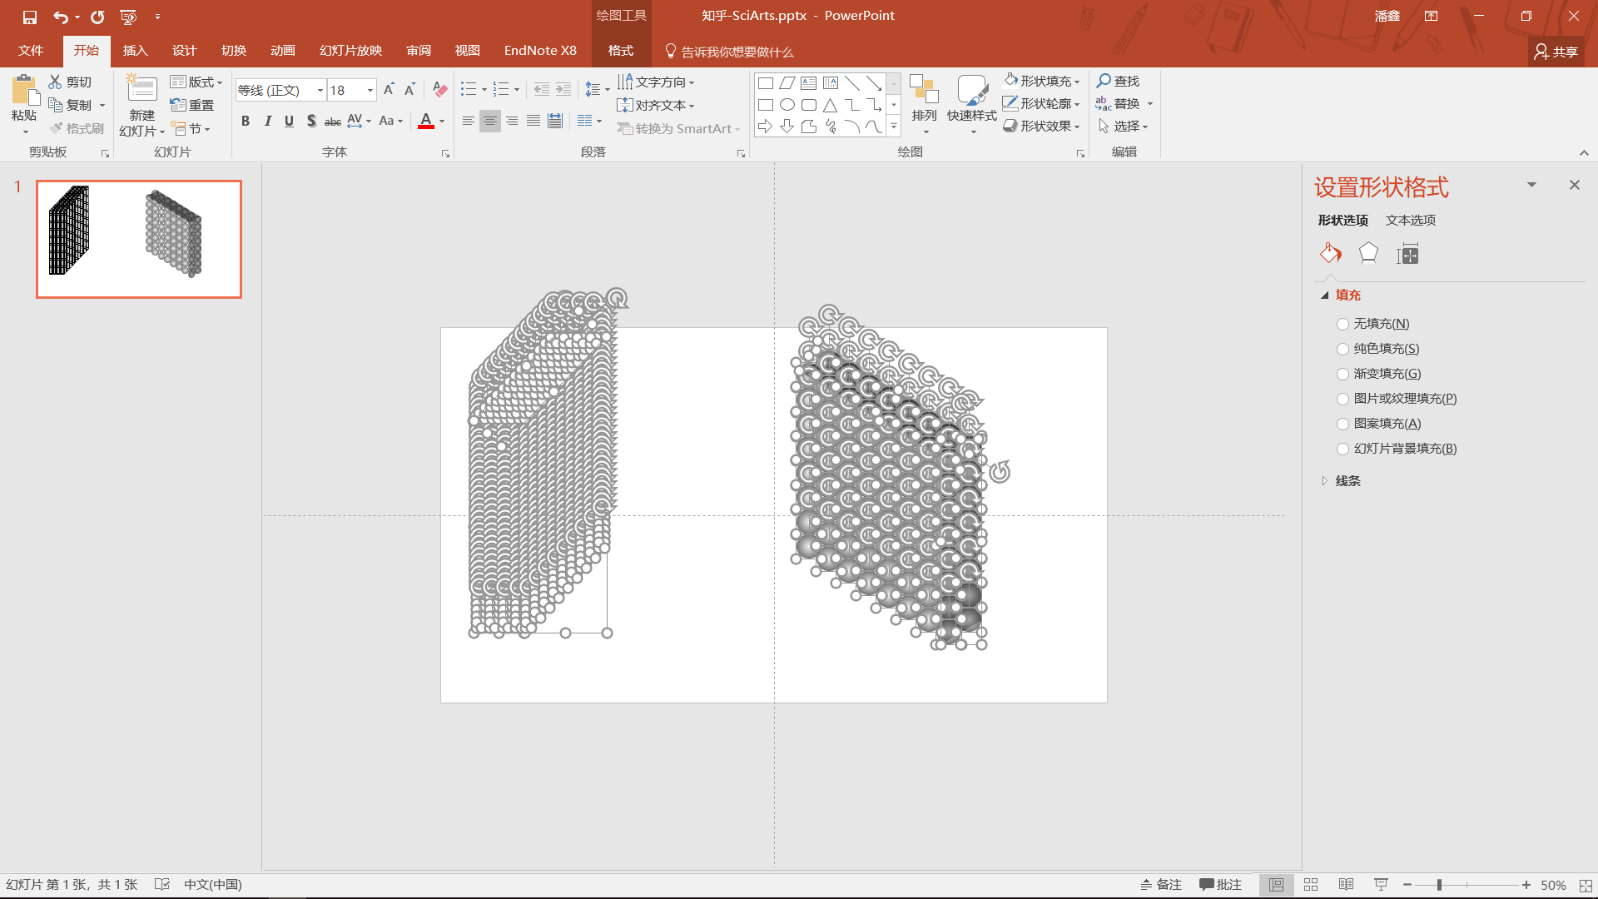Click font color red swatch button
The height and width of the screenshot is (899, 1598).
point(425,122)
